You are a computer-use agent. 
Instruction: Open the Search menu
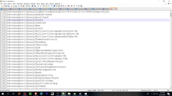tap(9, 4)
